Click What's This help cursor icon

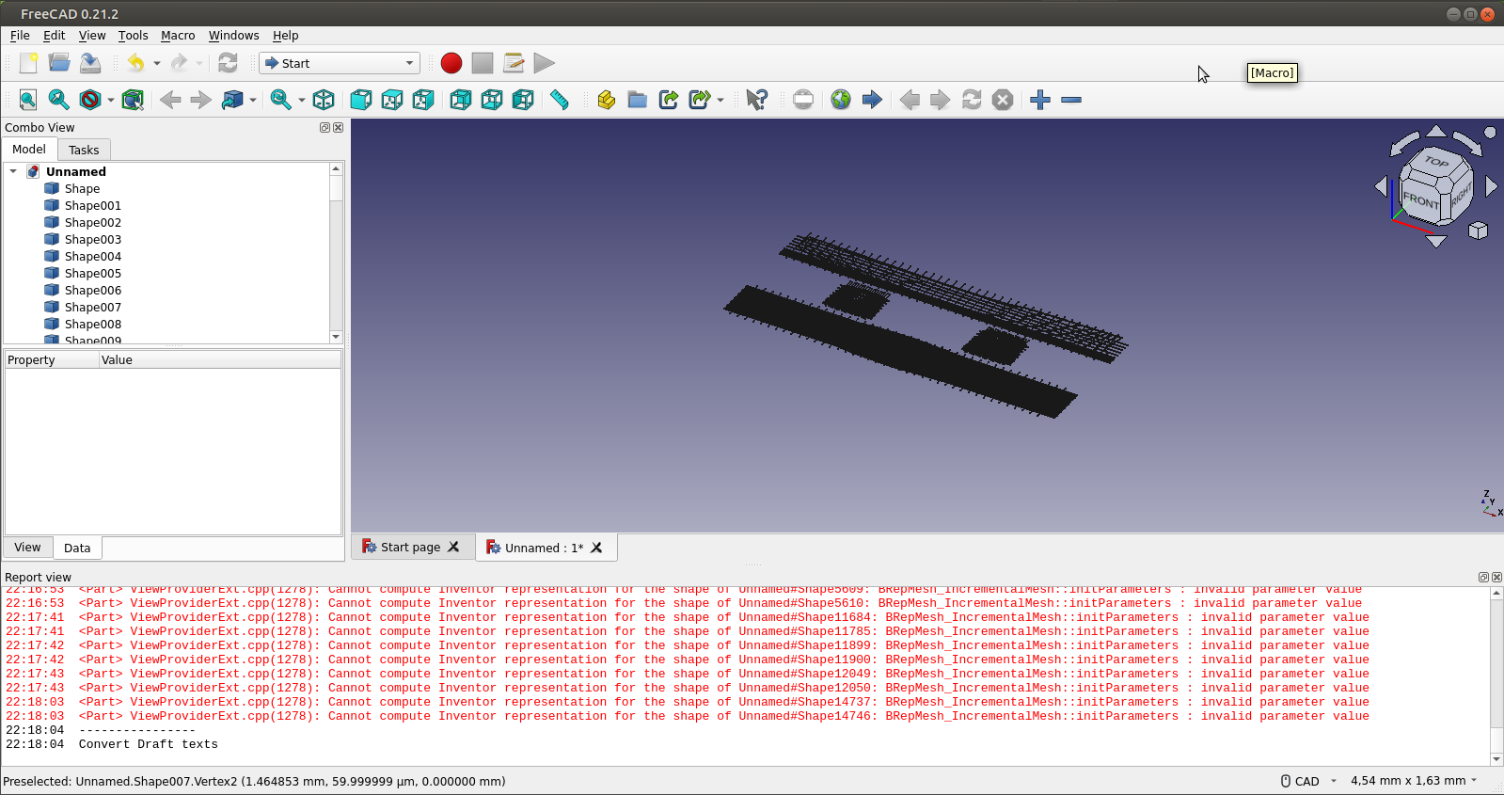coord(756,100)
